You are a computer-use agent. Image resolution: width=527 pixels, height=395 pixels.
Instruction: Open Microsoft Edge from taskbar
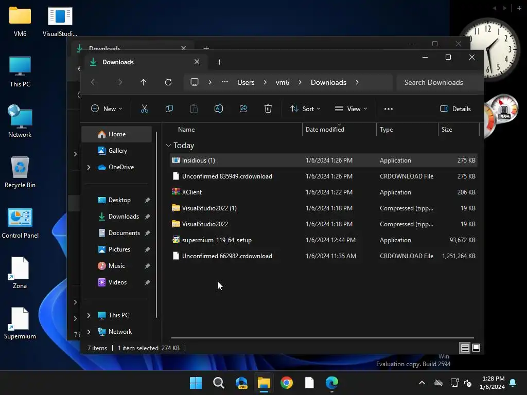click(332, 383)
